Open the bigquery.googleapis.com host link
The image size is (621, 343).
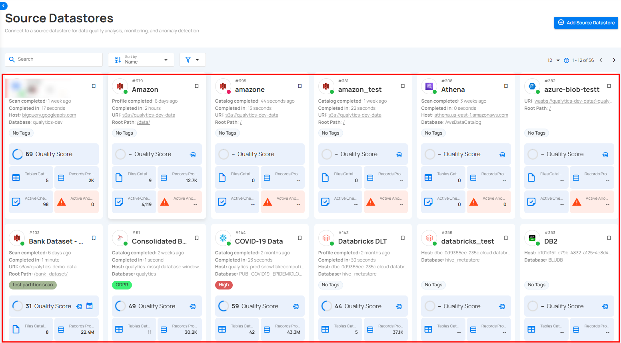[49, 115]
